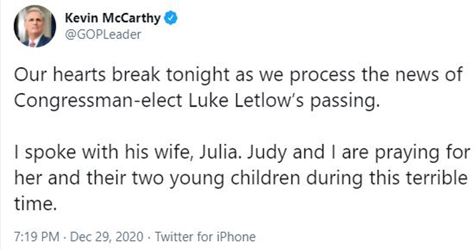This screenshot has width=475, height=249.
Task: Click the words 'praying for' in tweet
Action: [x=423, y=153]
